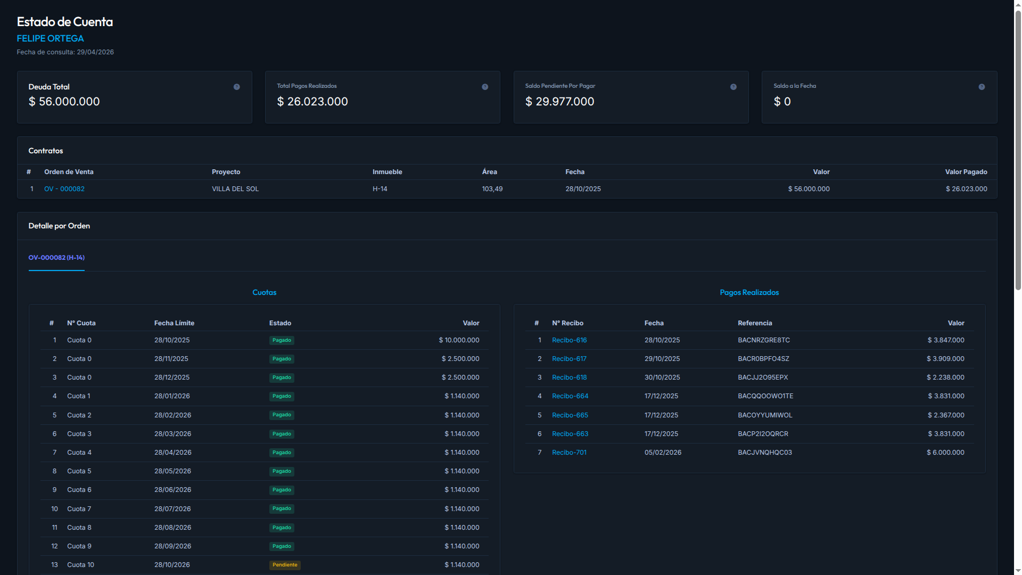Click reference BACJJ2O95EPX
Screen dimensions: 1022x575
[x=763, y=377]
